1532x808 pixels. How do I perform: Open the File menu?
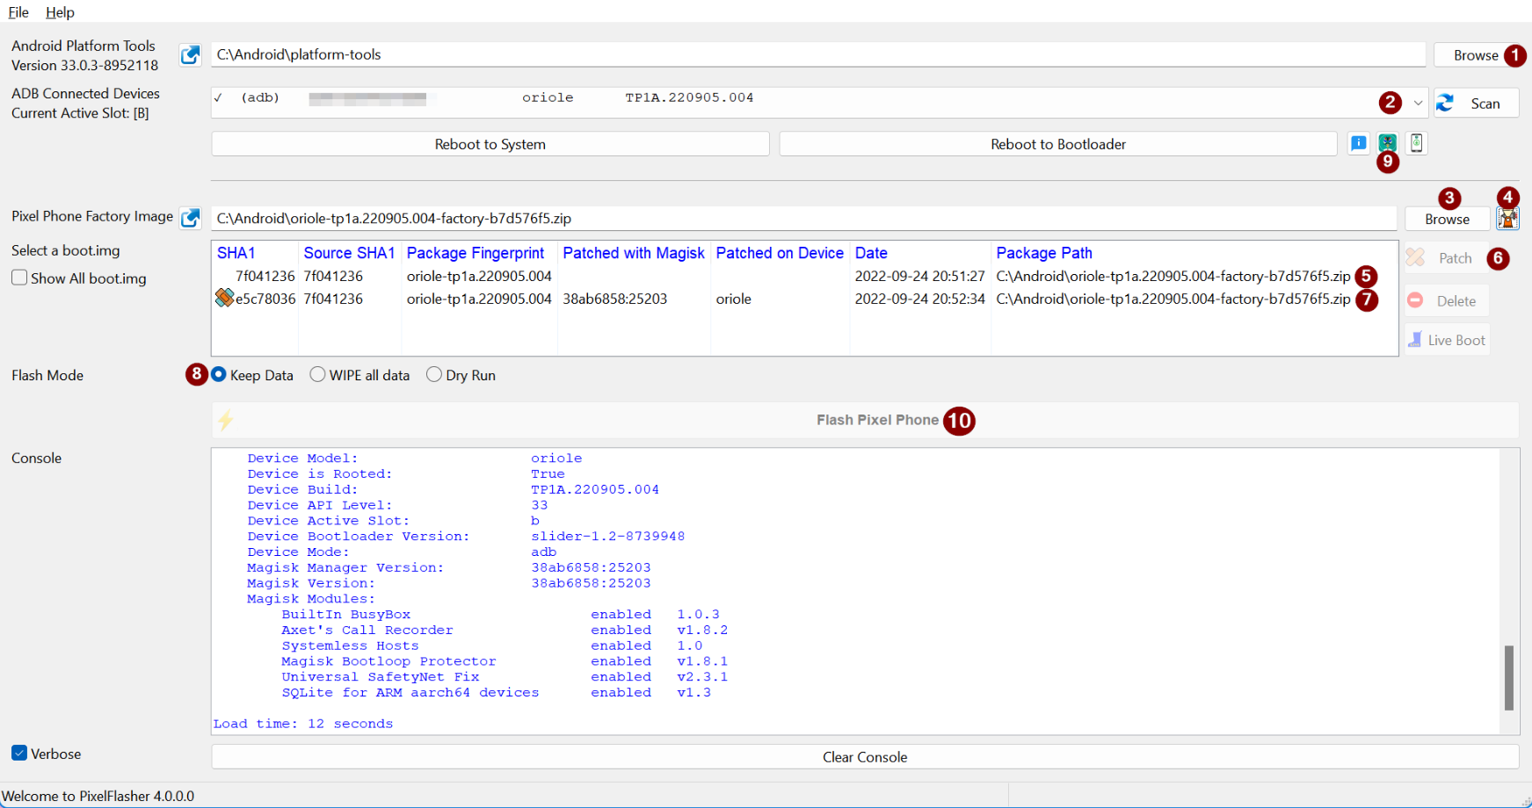pos(18,12)
